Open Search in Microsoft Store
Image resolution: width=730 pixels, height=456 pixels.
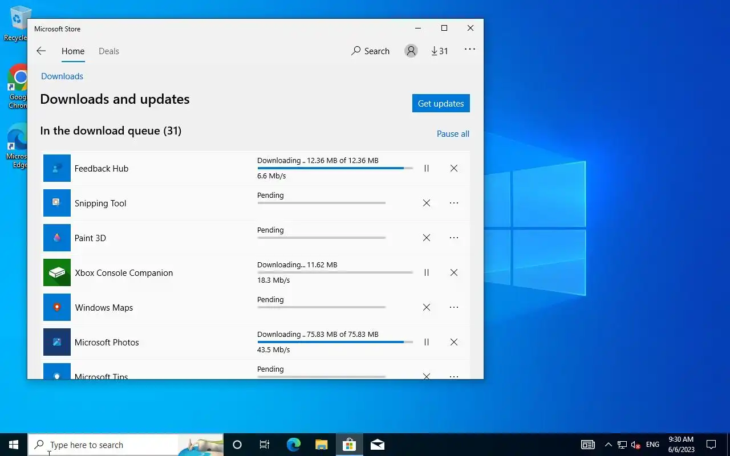[x=371, y=51]
